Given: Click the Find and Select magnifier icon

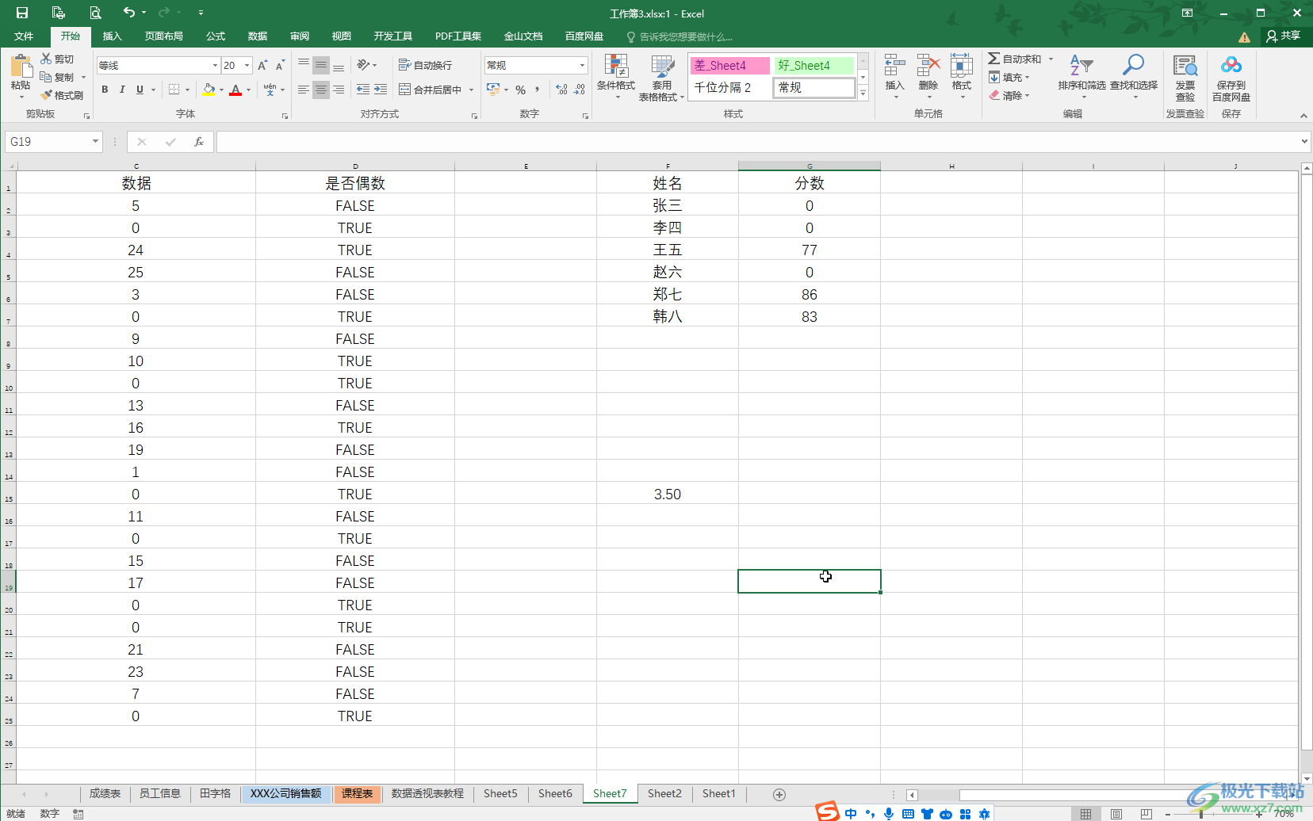Looking at the screenshot, I should 1134,65.
